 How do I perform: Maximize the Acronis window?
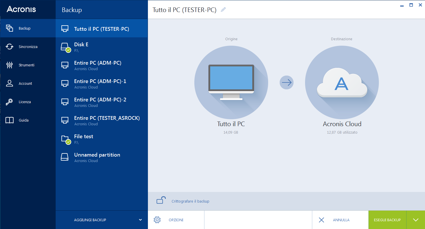411,5
